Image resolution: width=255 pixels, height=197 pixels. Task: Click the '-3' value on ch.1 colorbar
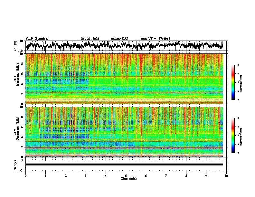[238, 65]
